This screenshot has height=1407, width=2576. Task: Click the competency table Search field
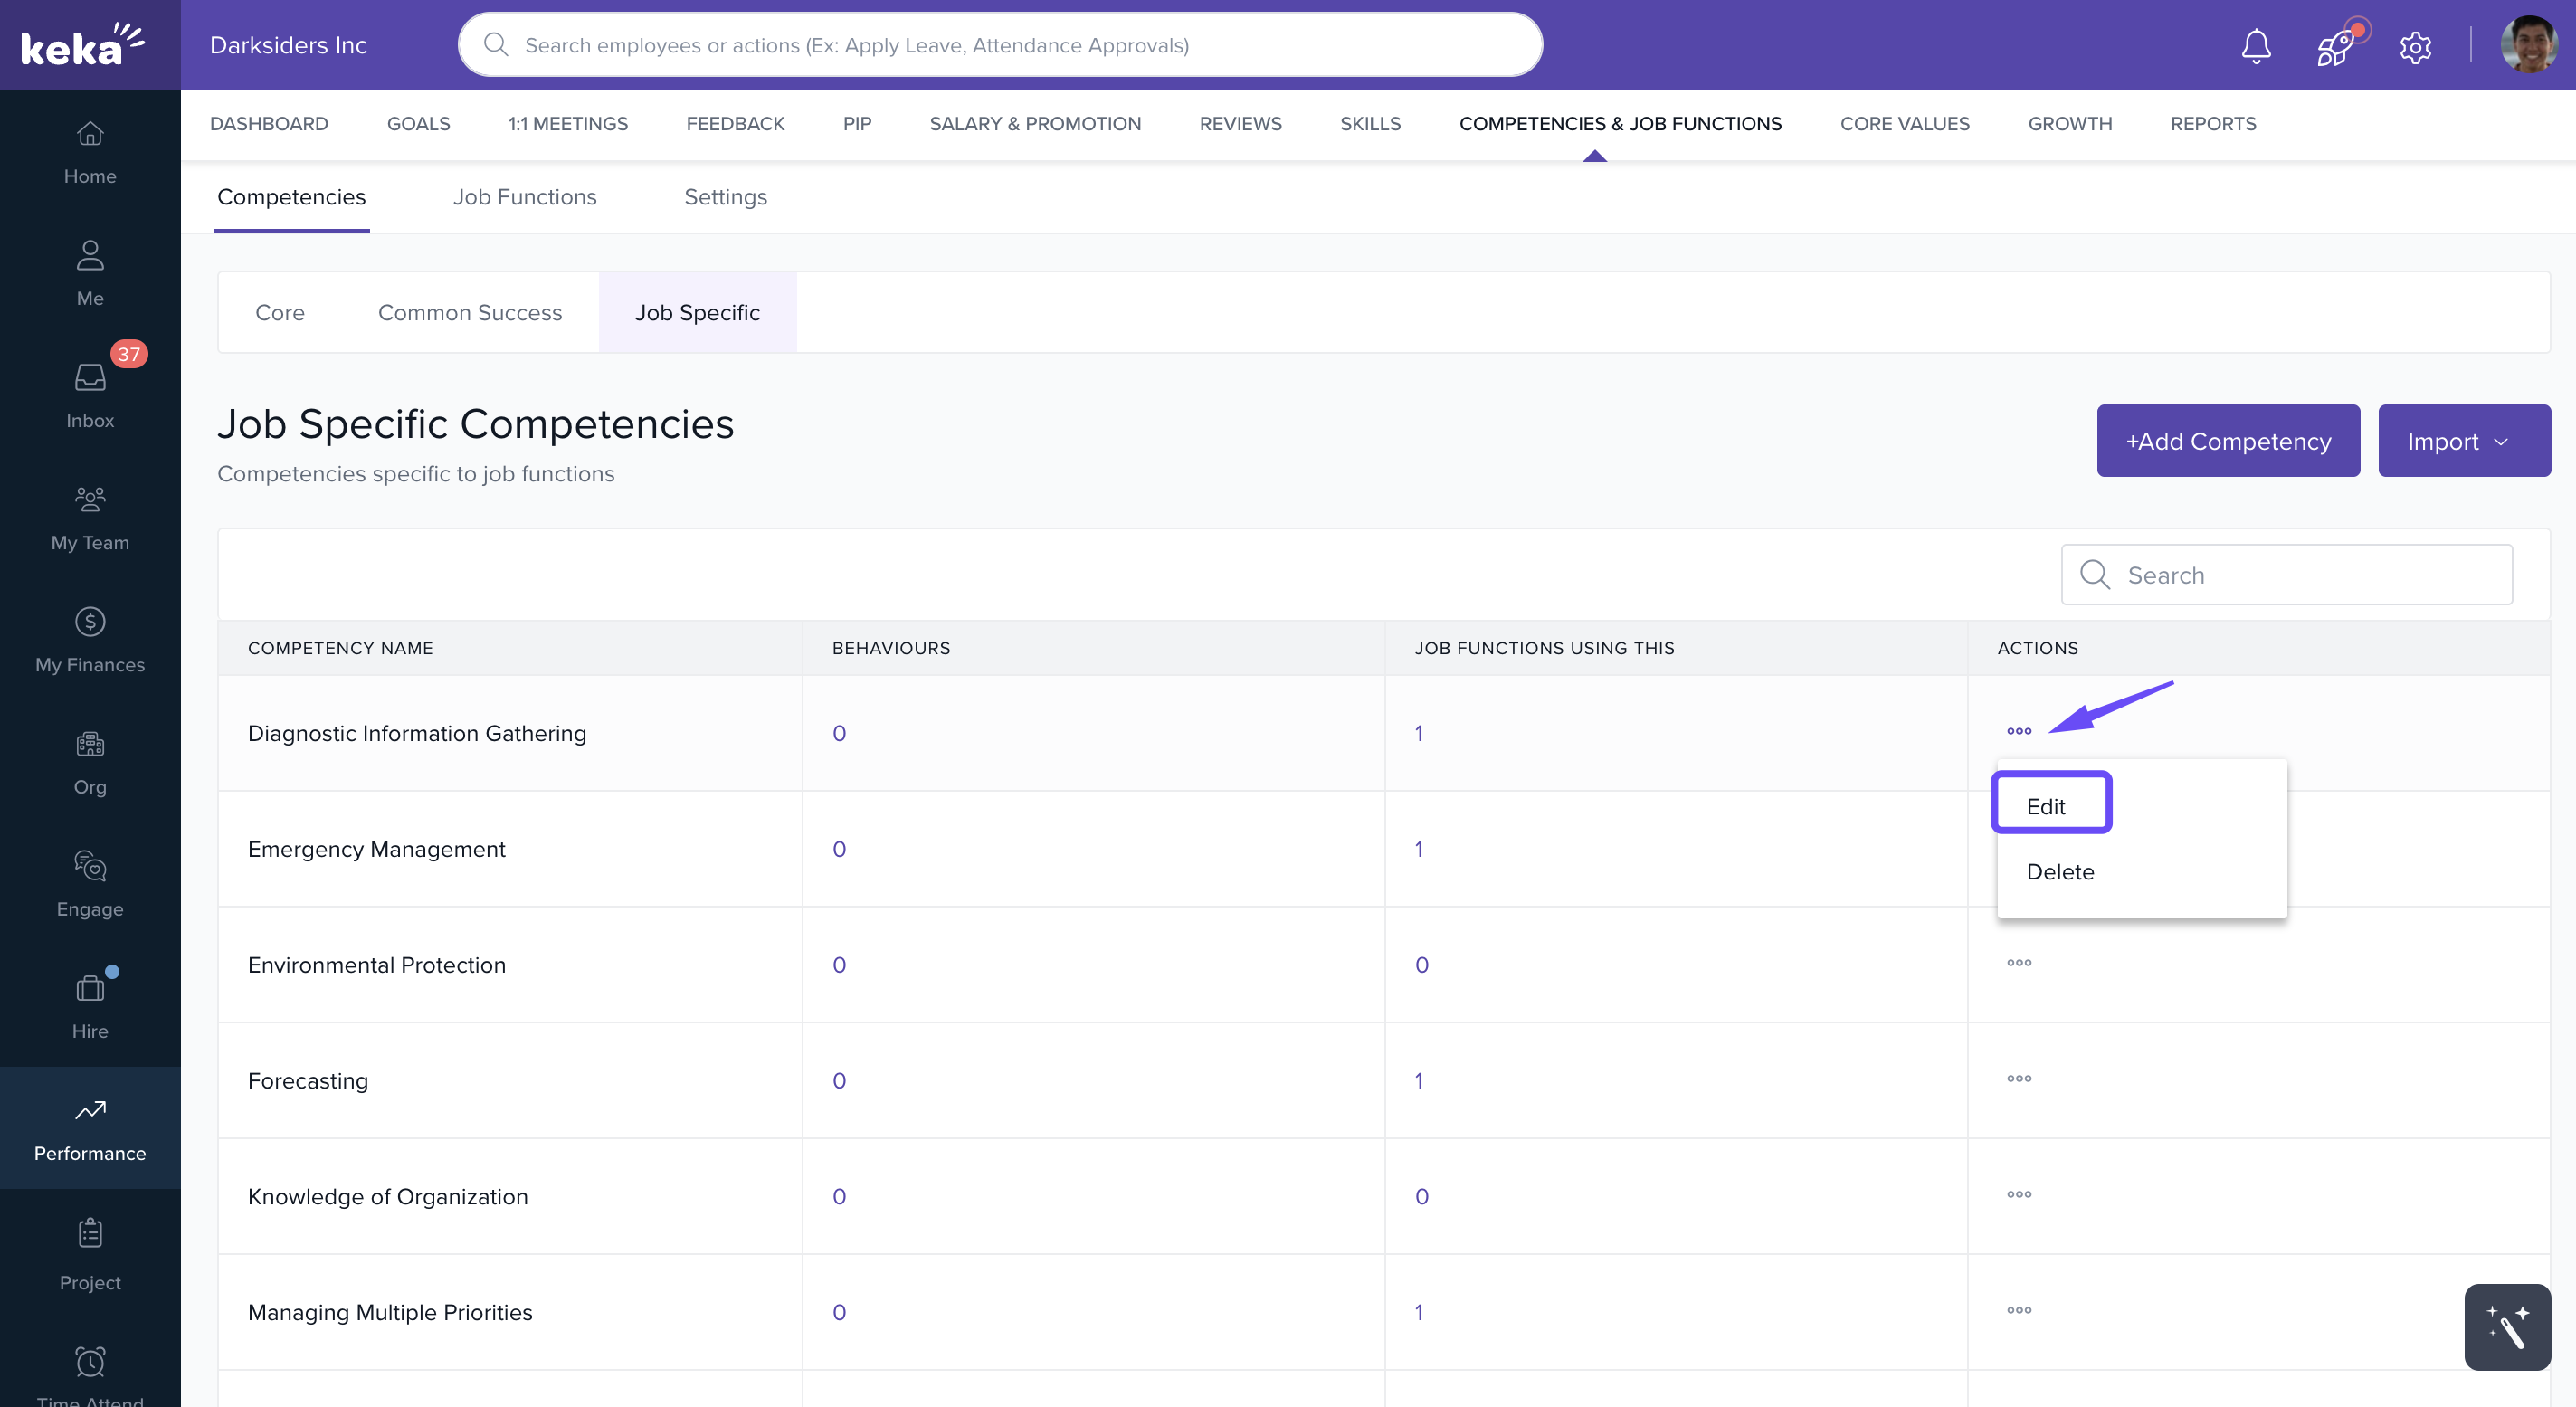pyautogui.click(x=2300, y=575)
